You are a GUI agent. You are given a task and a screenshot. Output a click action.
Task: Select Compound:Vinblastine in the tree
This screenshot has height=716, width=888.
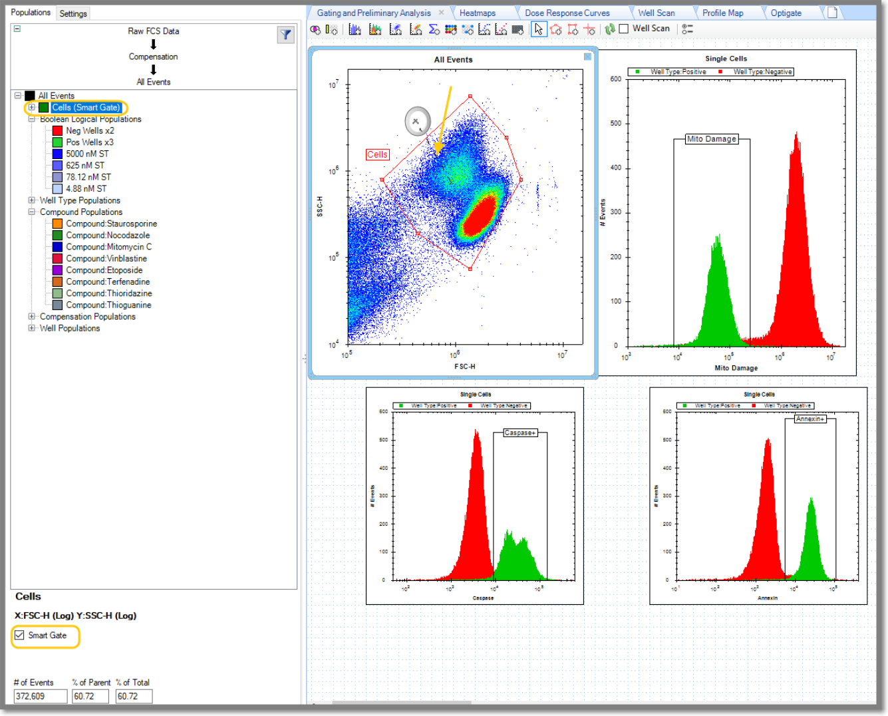click(106, 259)
